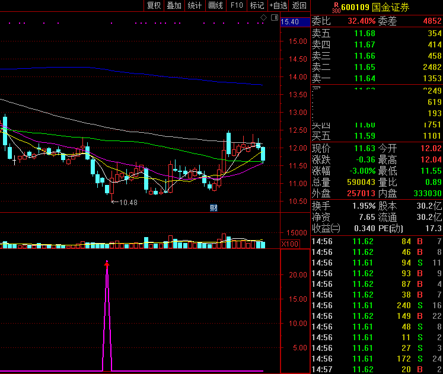The height and width of the screenshot is (374, 443).
Task: Click the 20.00 indicator axis label
Action: click(x=298, y=275)
